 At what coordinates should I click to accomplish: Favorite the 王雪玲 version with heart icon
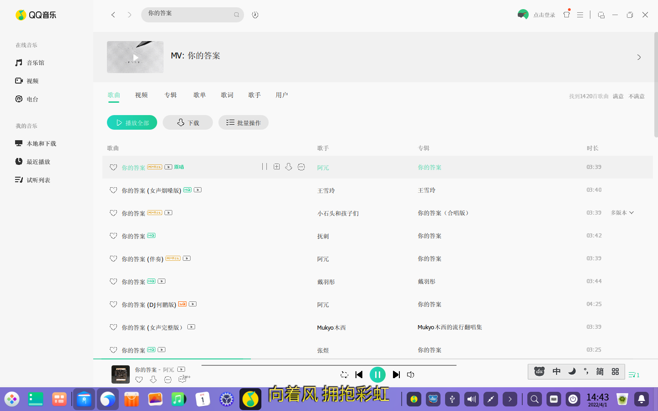click(113, 190)
